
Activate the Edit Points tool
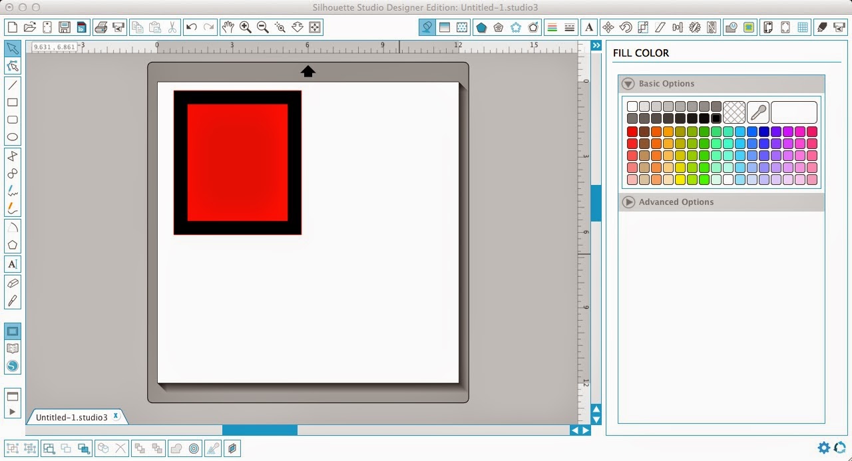tap(12, 65)
